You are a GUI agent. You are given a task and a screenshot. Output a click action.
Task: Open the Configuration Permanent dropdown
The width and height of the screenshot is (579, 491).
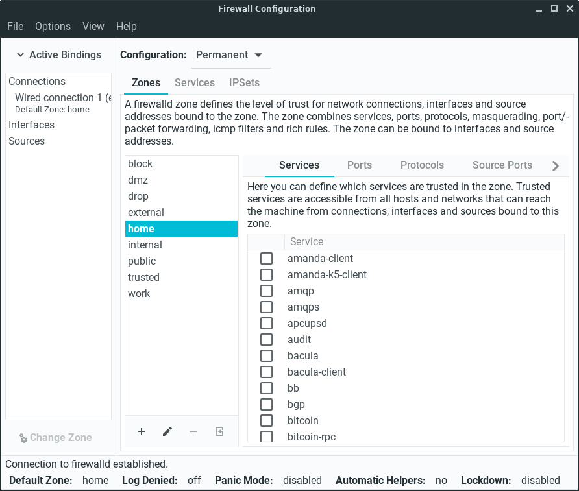coord(230,55)
